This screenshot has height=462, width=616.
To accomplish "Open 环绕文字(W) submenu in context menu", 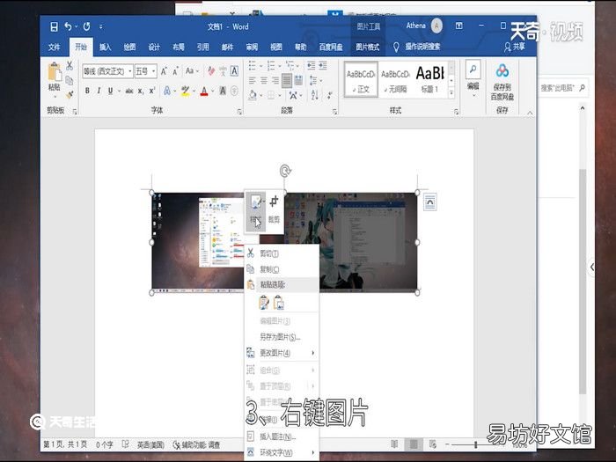I will pyautogui.click(x=282, y=452).
